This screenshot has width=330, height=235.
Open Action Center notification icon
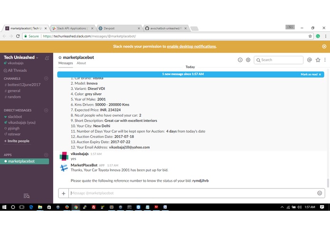tap(322, 207)
